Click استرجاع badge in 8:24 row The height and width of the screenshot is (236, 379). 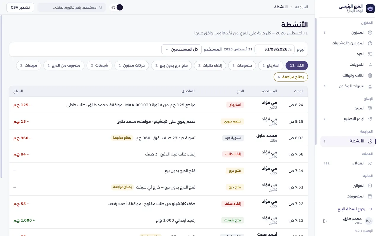[235, 105]
